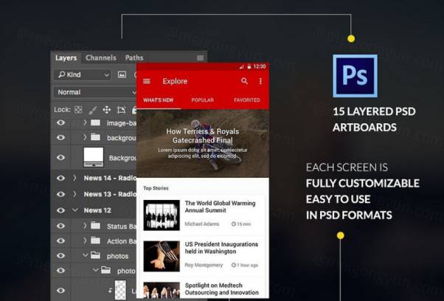Toggle visibility of the Background layer

click(60, 157)
